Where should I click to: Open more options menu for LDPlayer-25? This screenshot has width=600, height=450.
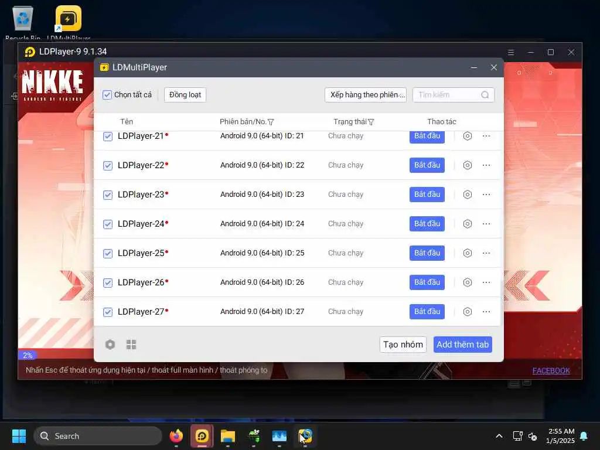point(486,253)
